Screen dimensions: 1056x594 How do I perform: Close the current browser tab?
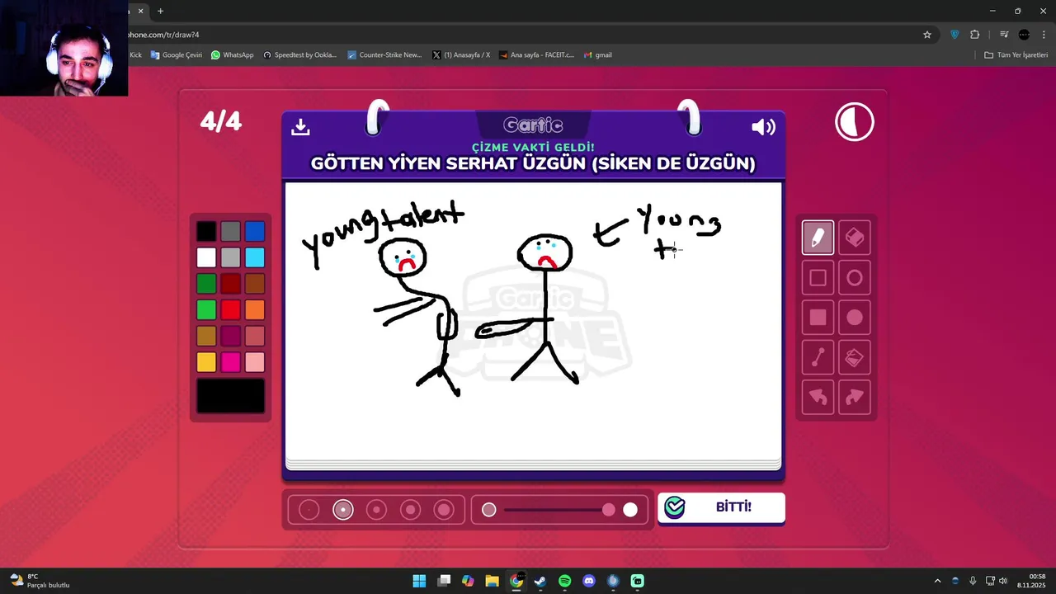coord(140,11)
